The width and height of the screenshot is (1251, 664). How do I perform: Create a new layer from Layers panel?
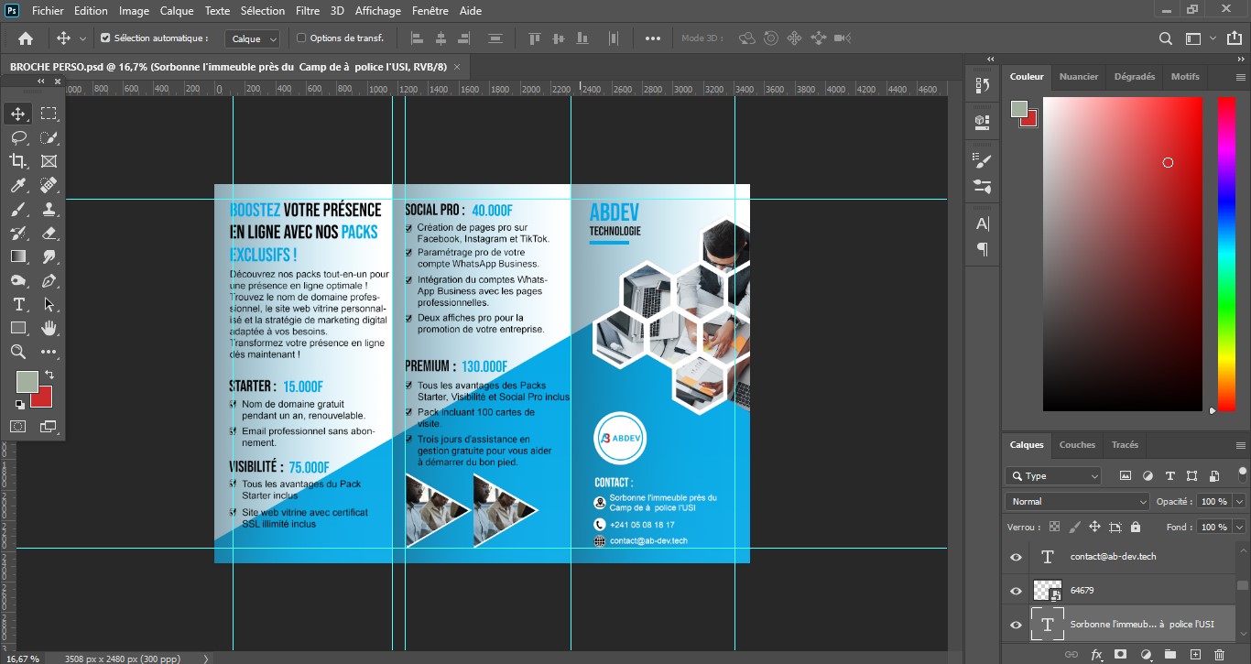click(x=1194, y=654)
